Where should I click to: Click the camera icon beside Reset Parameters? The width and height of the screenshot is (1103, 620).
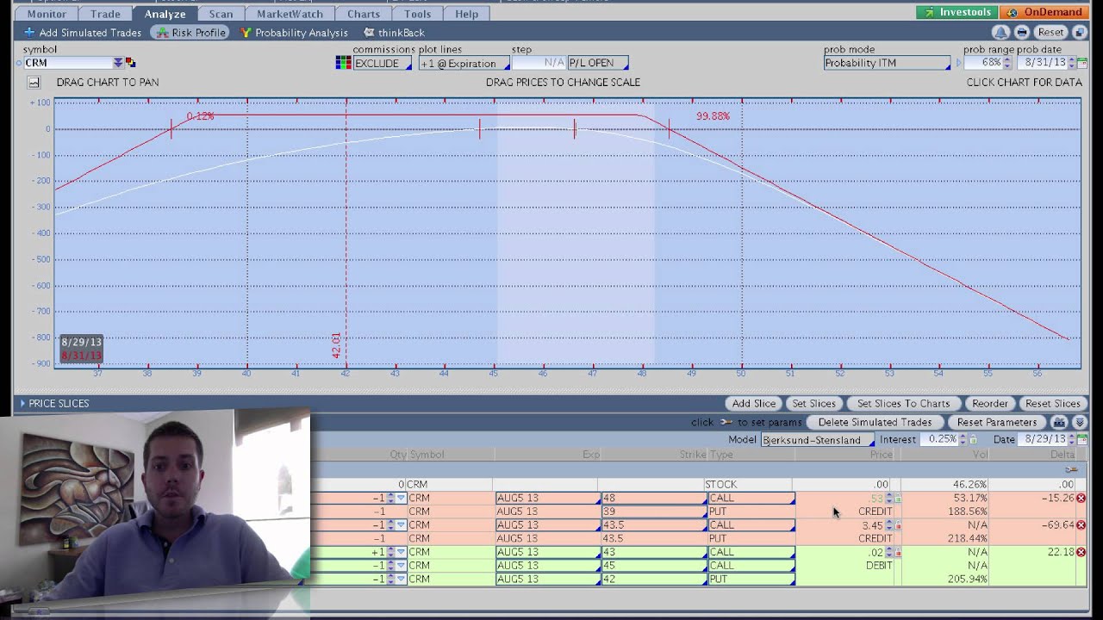1059,423
